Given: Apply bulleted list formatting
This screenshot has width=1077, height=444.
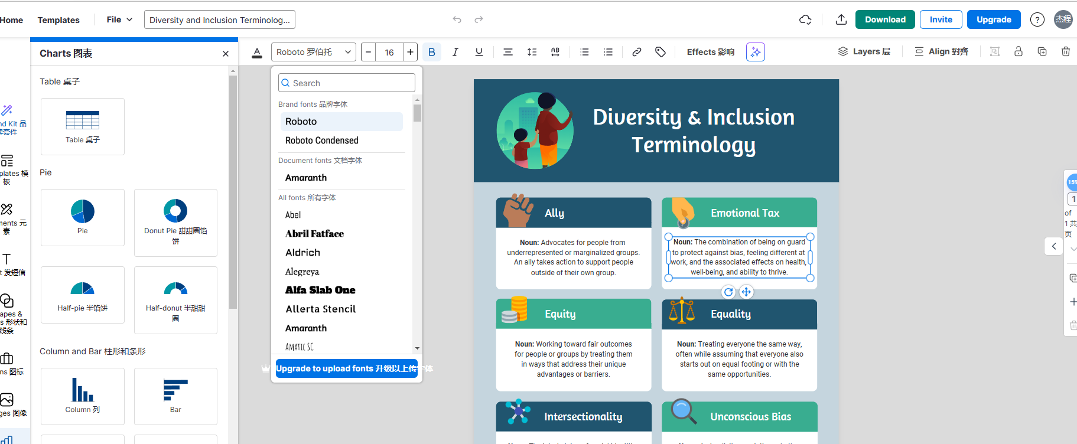Looking at the screenshot, I should pos(584,52).
